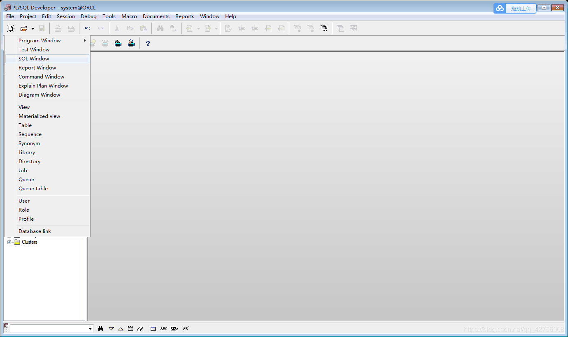Click the Find binoculars icon in main toolbar
Image resolution: width=568 pixels, height=337 pixels.
coord(160,28)
